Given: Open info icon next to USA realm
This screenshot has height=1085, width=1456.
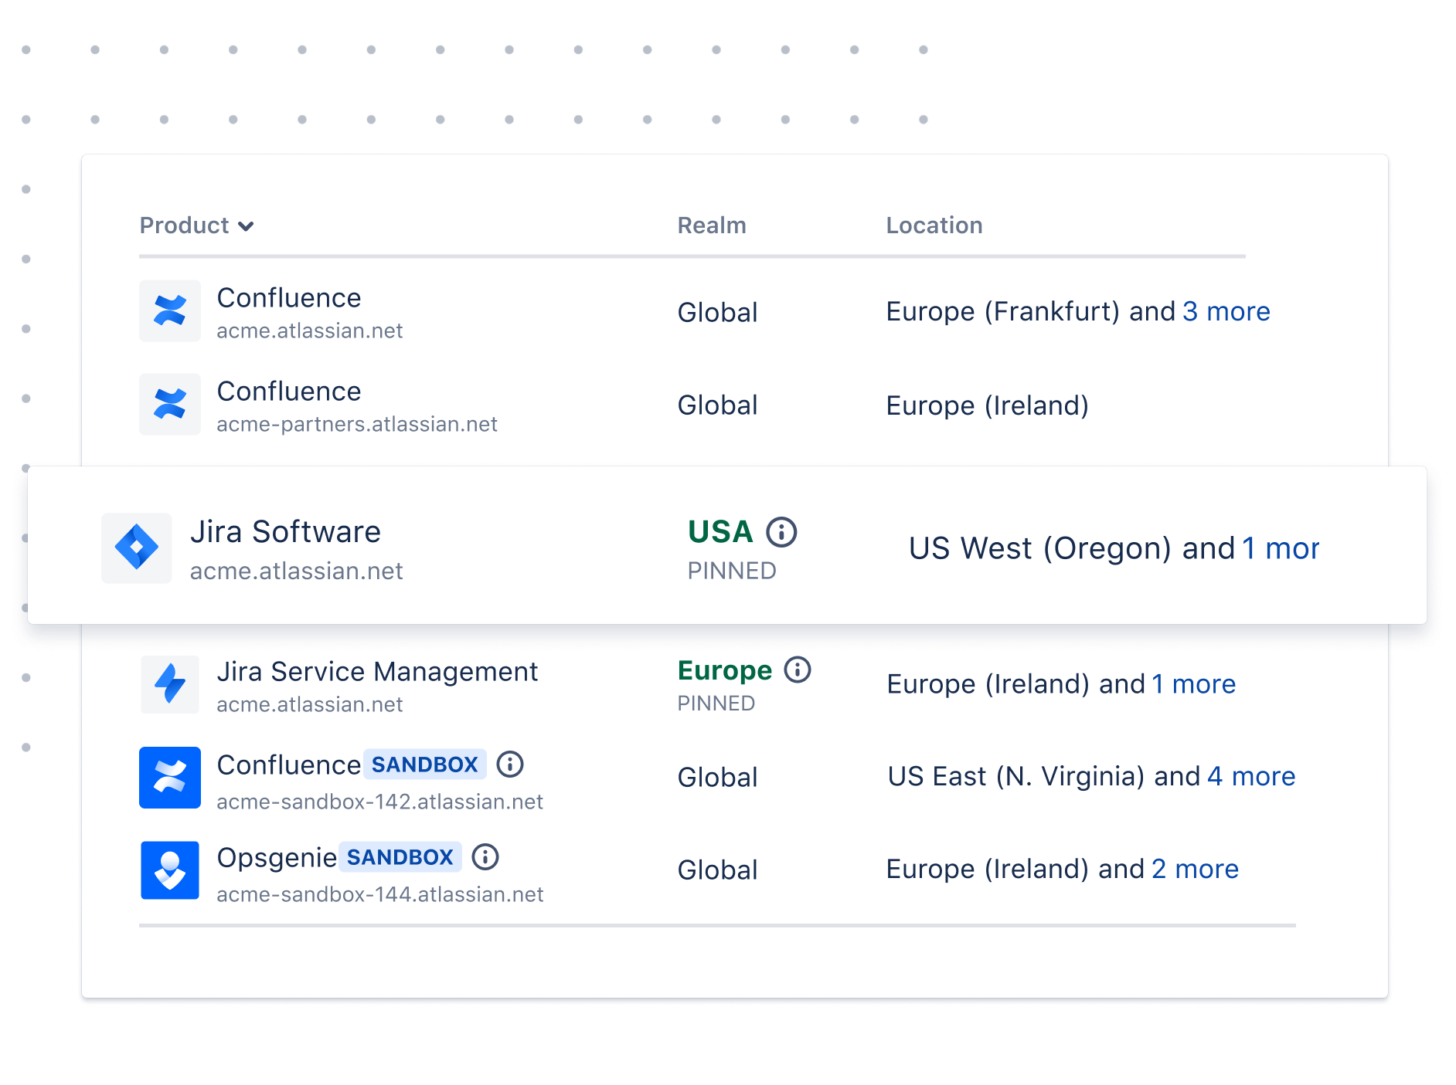Looking at the screenshot, I should click(781, 532).
